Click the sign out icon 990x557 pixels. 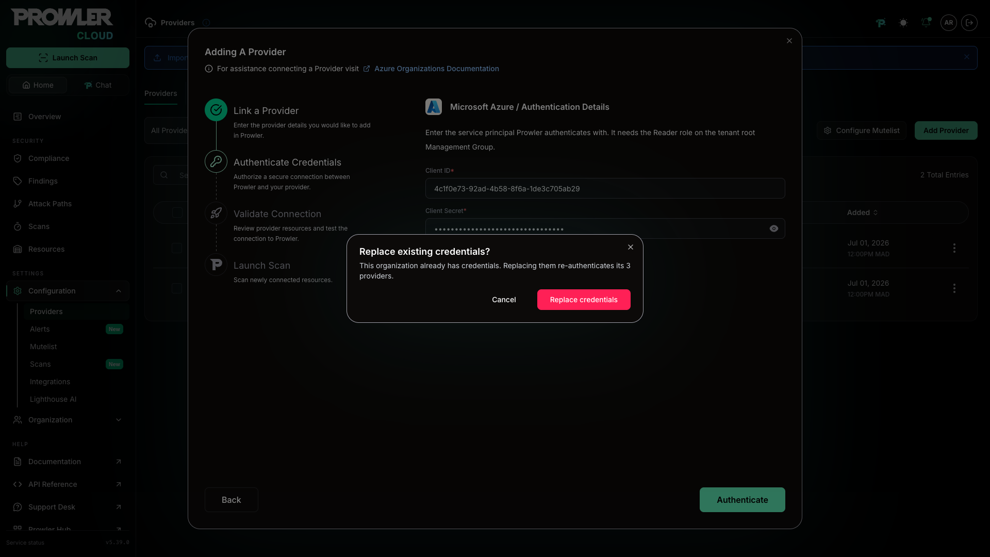(x=969, y=23)
